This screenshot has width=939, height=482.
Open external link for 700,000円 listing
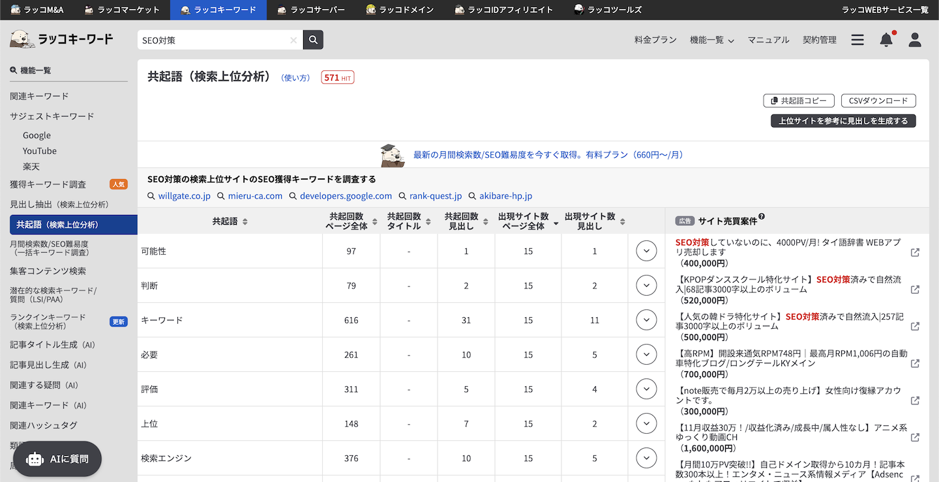click(x=915, y=363)
